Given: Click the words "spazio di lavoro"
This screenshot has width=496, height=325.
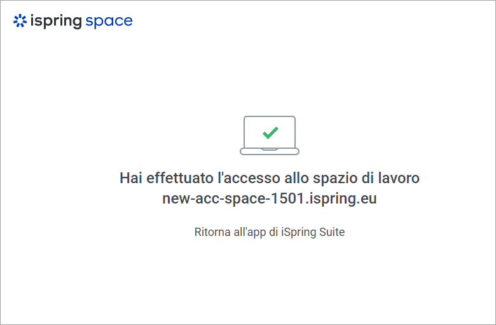Looking at the screenshot, I should 361,178.
